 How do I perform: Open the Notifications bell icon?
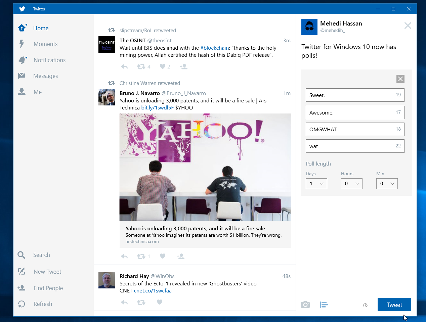click(x=22, y=60)
